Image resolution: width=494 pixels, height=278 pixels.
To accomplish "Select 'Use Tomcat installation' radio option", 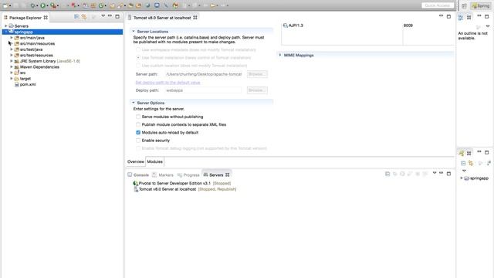I will [x=138, y=58].
